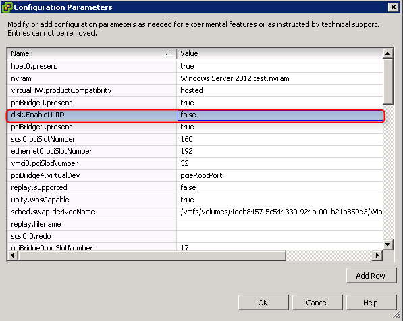Click the scroll-up arrow of vertical scrollbar
403x321 pixels.
click(x=388, y=53)
